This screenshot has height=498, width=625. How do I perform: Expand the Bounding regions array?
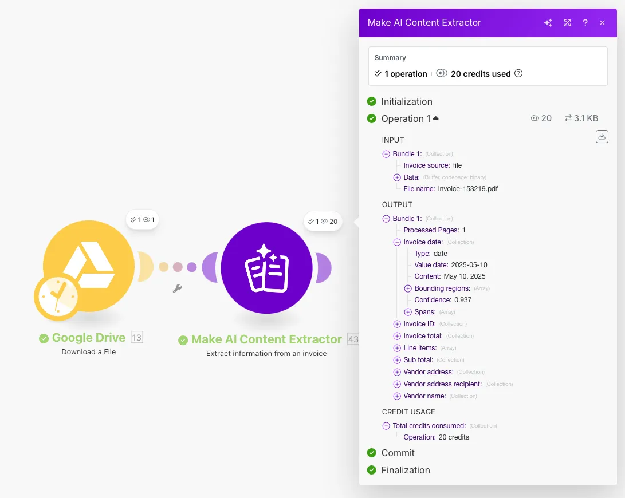click(408, 288)
